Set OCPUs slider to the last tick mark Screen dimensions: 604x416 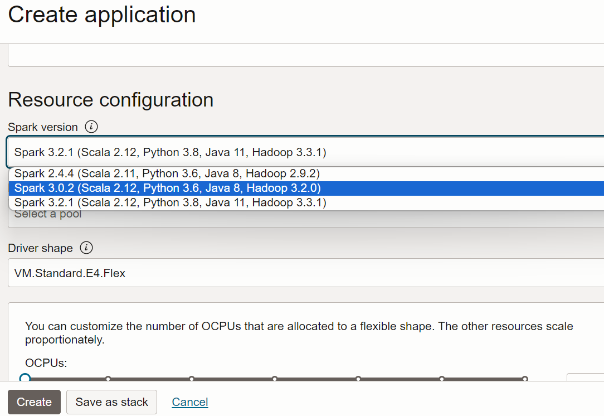(525, 379)
